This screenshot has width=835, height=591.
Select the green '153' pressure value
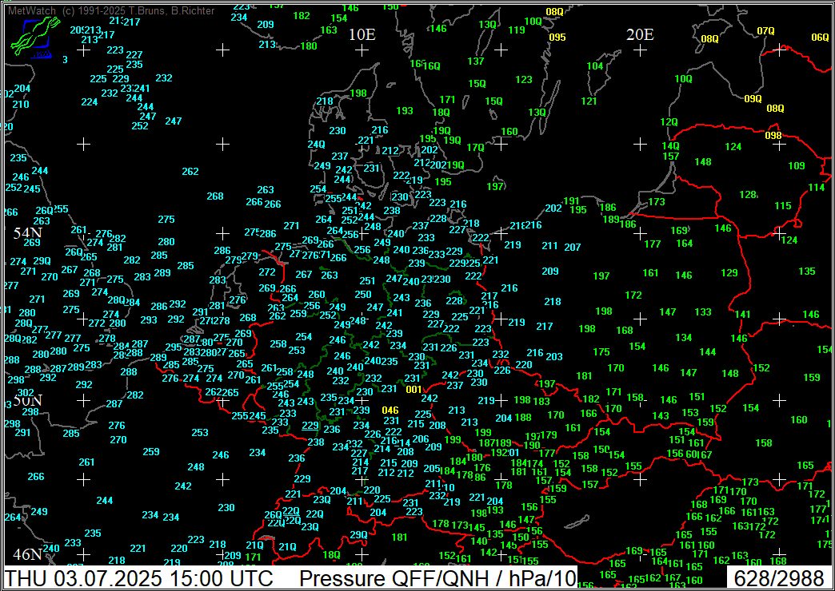pyautogui.click(x=690, y=412)
